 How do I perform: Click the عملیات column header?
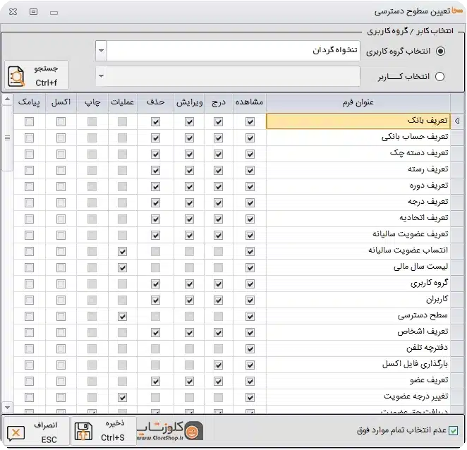point(123,102)
